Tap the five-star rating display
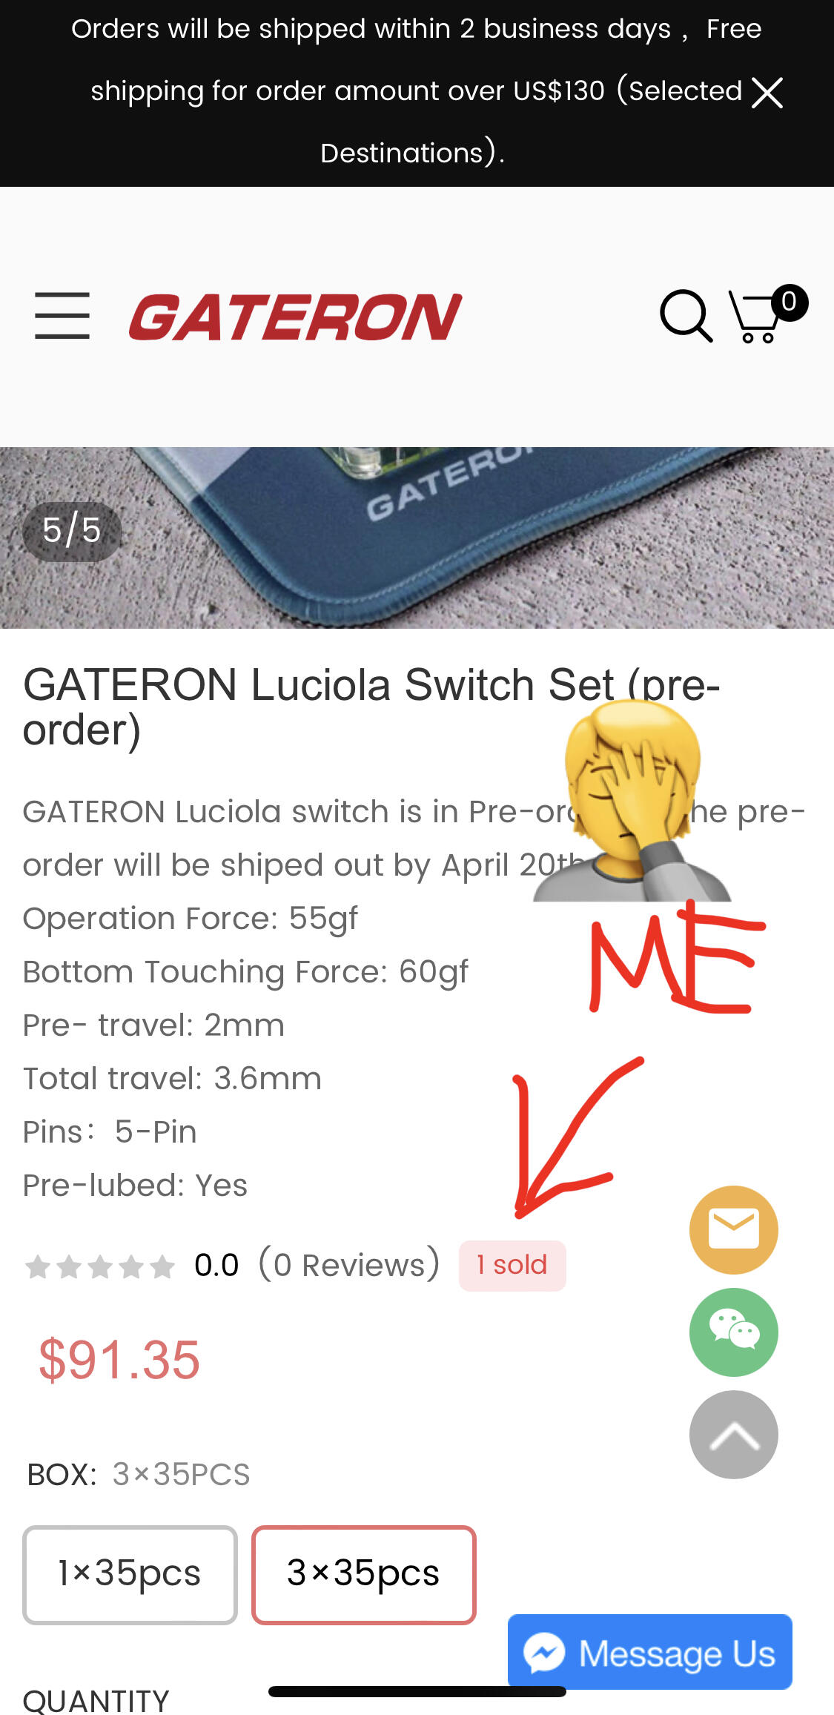This screenshot has width=834, height=1715. (x=100, y=1266)
